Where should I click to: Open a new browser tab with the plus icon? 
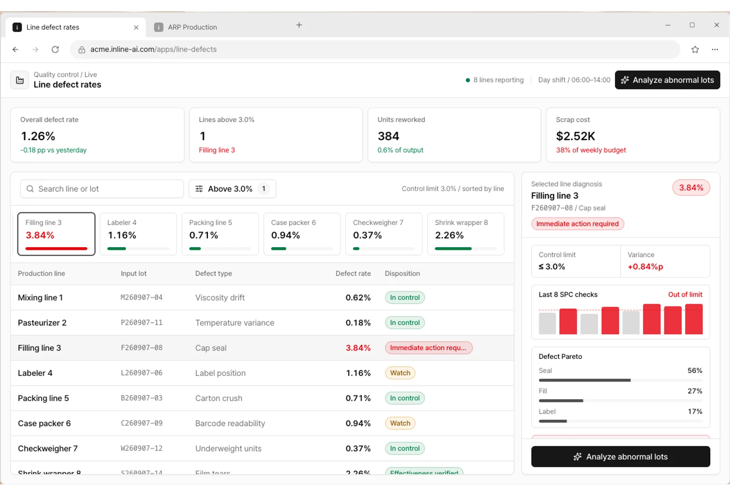pos(299,25)
